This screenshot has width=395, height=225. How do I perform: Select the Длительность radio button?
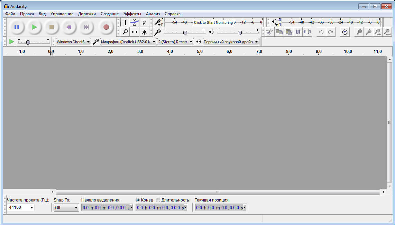click(x=158, y=200)
